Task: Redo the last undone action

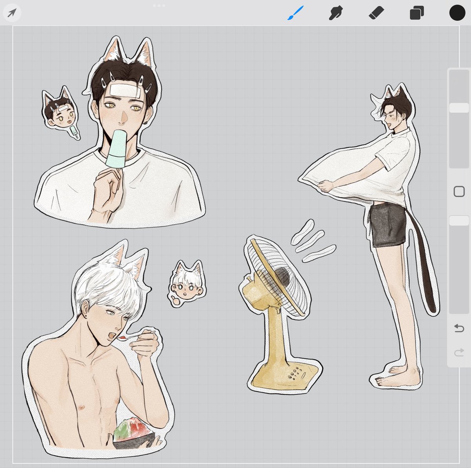Action: (459, 353)
